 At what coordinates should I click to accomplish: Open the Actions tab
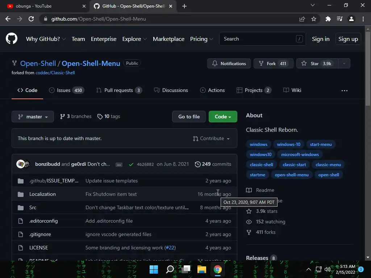(212, 90)
